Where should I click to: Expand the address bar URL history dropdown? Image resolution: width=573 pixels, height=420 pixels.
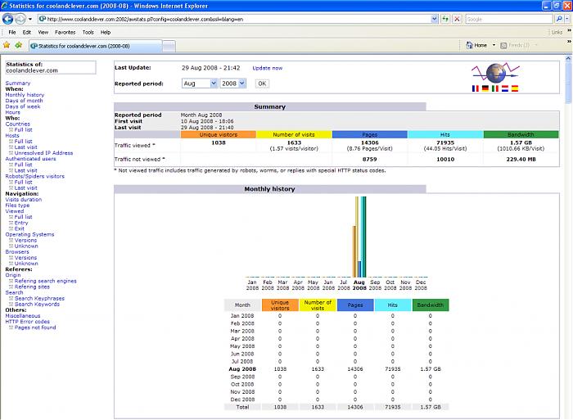tap(434, 19)
